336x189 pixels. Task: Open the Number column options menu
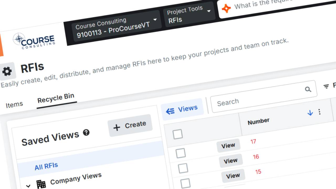[x=319, y=112]
